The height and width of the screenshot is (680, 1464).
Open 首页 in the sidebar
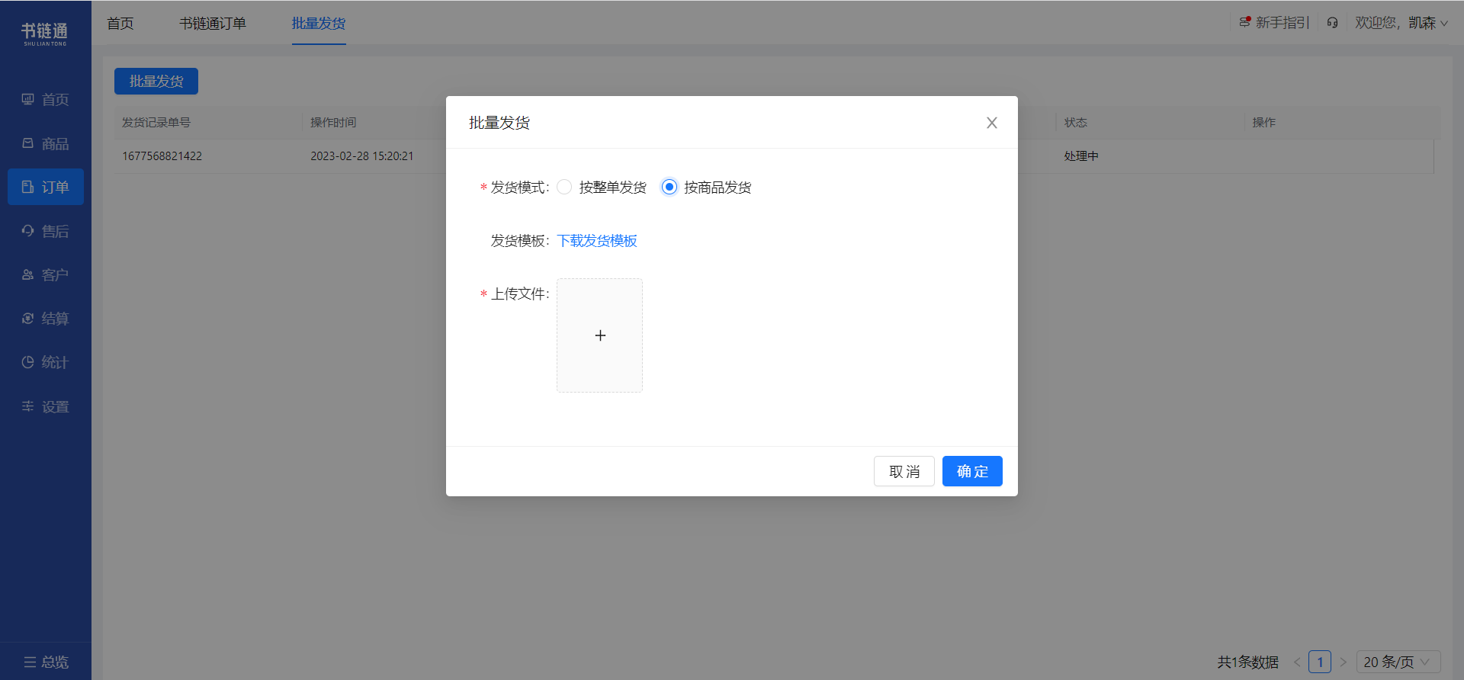46,99
